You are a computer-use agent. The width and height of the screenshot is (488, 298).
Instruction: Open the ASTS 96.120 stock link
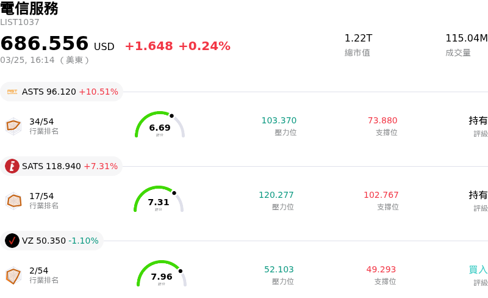[x=49, y=92]
